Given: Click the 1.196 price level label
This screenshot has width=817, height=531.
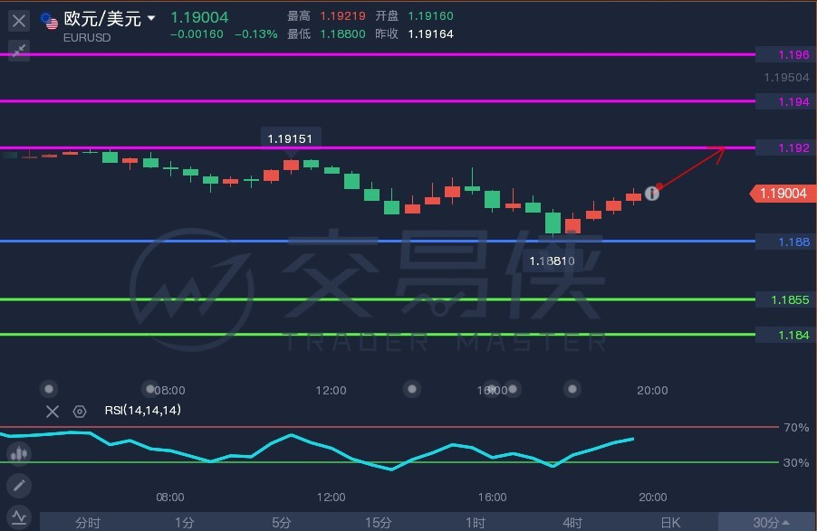Looking at the screenshot, I should coord(787,54).
